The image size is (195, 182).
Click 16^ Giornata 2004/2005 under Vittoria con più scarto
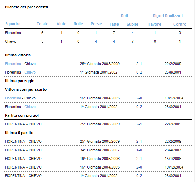[100, 98]
